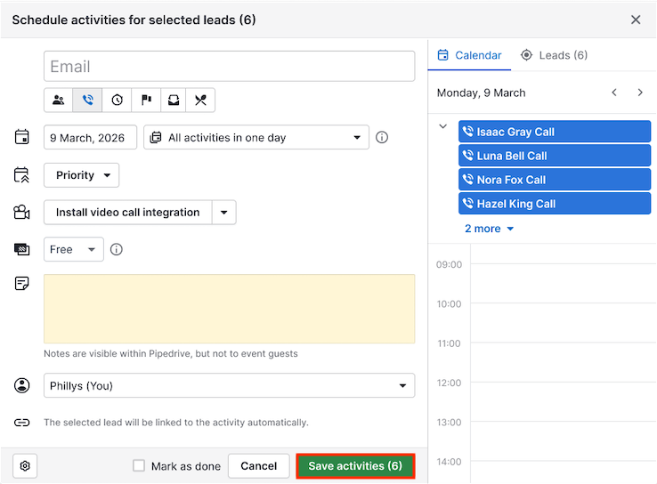The width and height of the screenshot is (657, 484).
Task: Select the Email inbox activity icon
Action: coord(174,101)
